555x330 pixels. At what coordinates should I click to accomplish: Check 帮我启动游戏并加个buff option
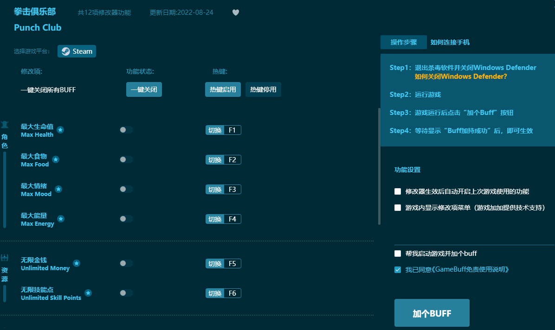(x=398, y=254)
